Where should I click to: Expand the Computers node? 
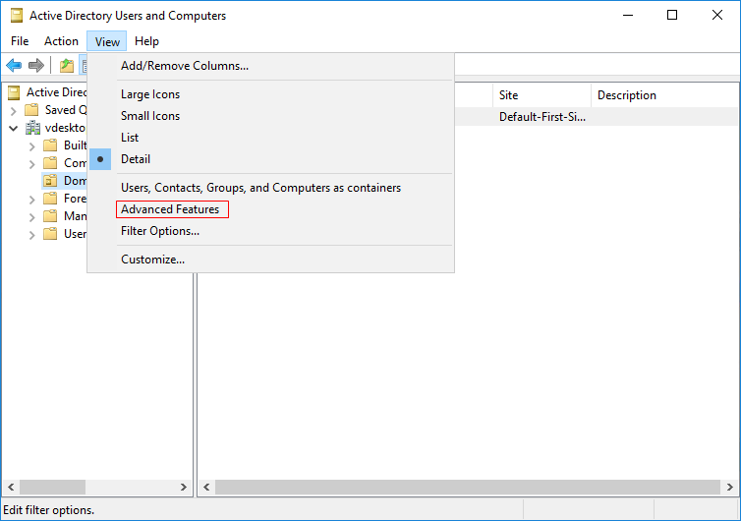coord(31,164)
